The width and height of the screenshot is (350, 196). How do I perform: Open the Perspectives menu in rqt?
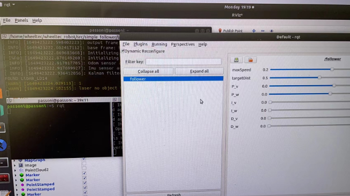tap(183, 44)
